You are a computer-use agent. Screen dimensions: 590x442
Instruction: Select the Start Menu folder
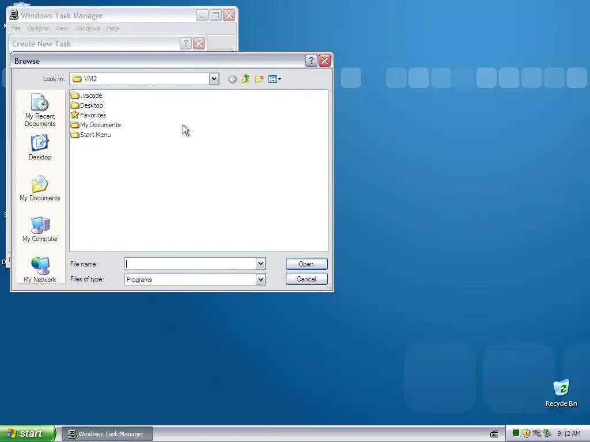[x=90, y=135]
